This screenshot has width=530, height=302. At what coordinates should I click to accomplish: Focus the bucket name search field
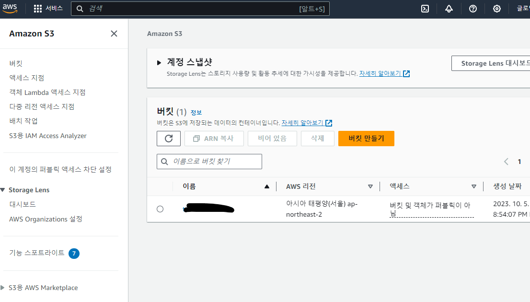click(209, 162)
